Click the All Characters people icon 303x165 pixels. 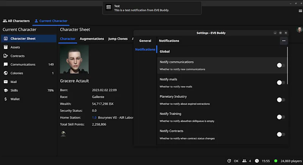click(5, 21)
